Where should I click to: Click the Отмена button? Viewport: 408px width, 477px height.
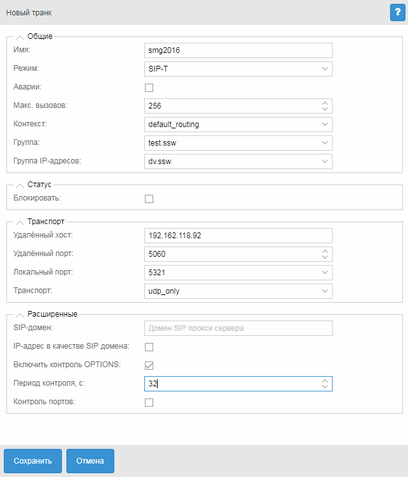(90, 460)
